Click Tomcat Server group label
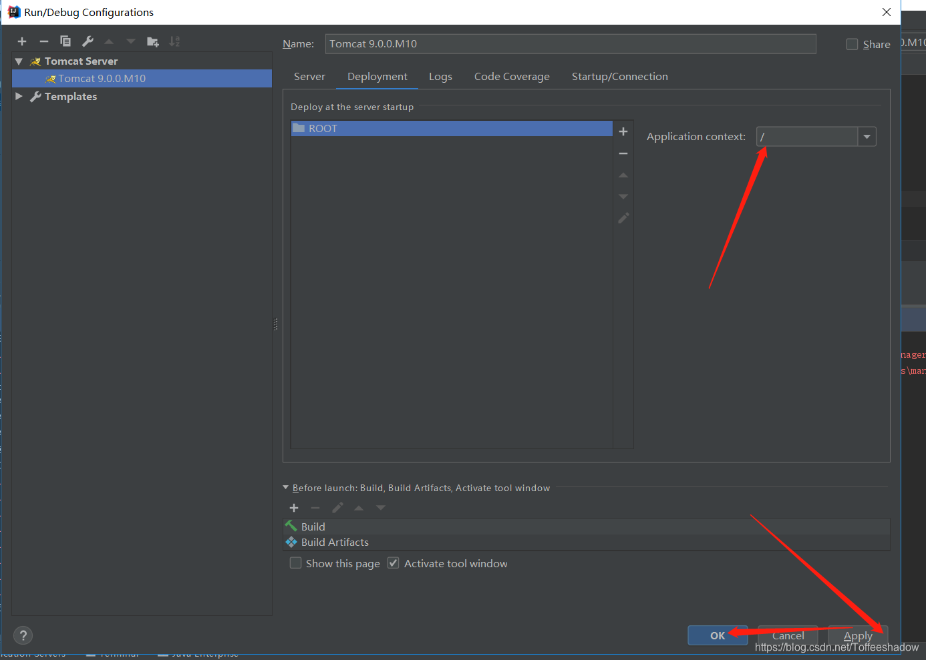Viewport: 926px width, 660px height. tap(81, 61)
